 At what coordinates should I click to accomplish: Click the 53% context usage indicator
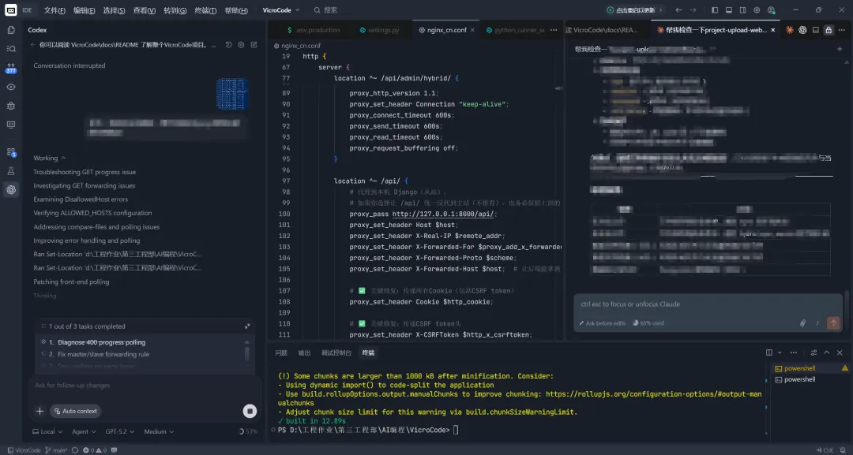click(x=248, y=431)
